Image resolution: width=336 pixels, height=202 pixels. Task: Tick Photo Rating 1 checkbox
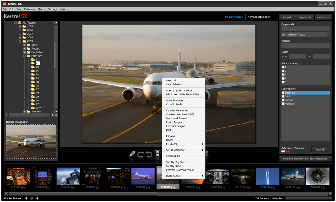tap(283, 67)
